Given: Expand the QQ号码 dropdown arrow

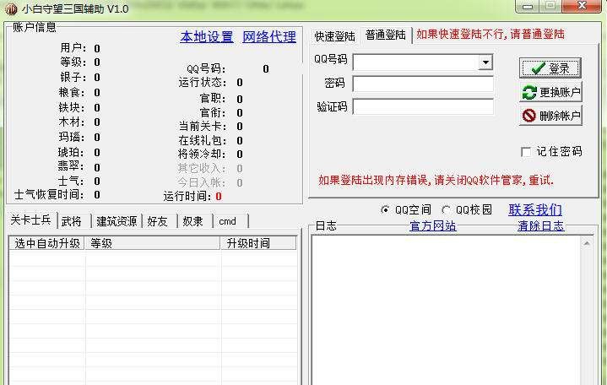Looking at the screenshot, I should tap(485, 62).
